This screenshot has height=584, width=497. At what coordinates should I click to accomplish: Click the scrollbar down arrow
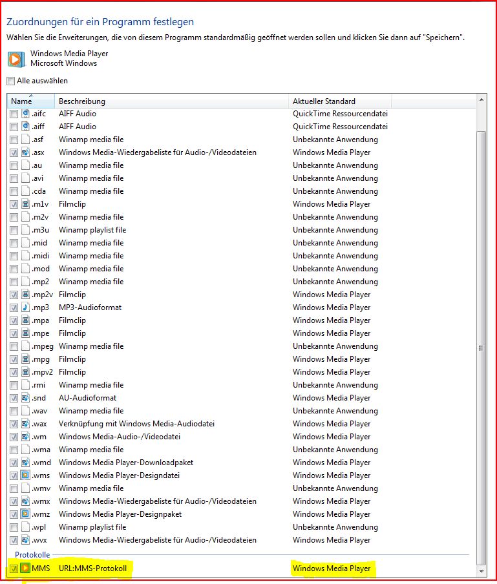(x=481, y=571)
